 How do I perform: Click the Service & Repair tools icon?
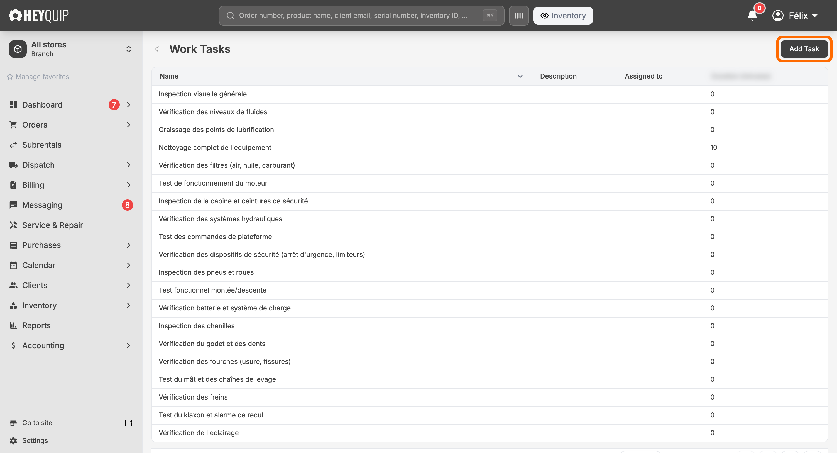point(13,225)
